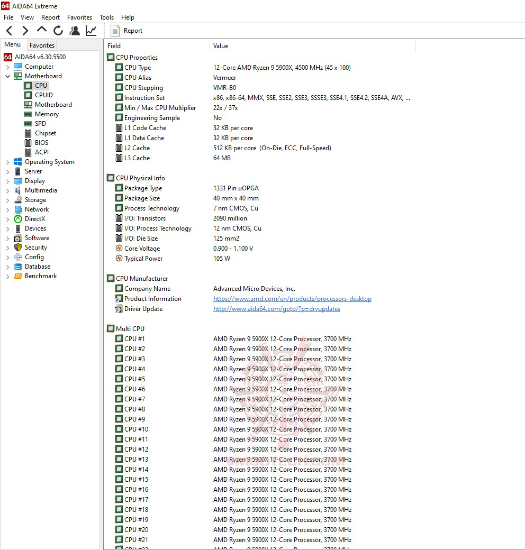
Task: Click the Back navigation arrow
Action: coord(10,31)
